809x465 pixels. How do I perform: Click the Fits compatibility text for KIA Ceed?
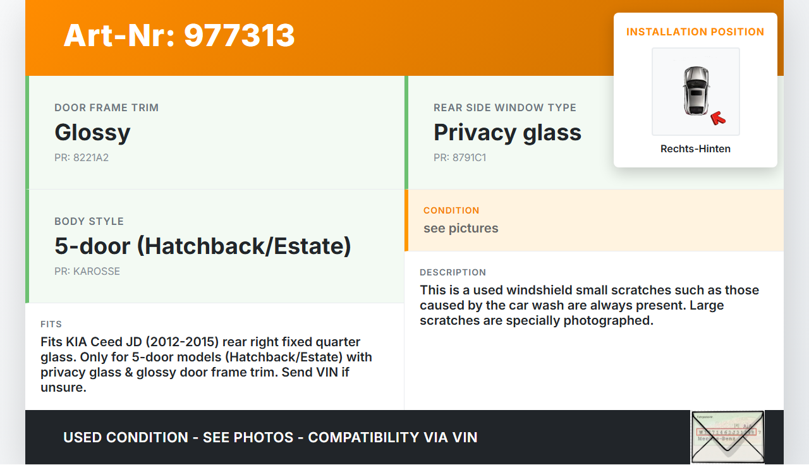(x=206, y=365)
